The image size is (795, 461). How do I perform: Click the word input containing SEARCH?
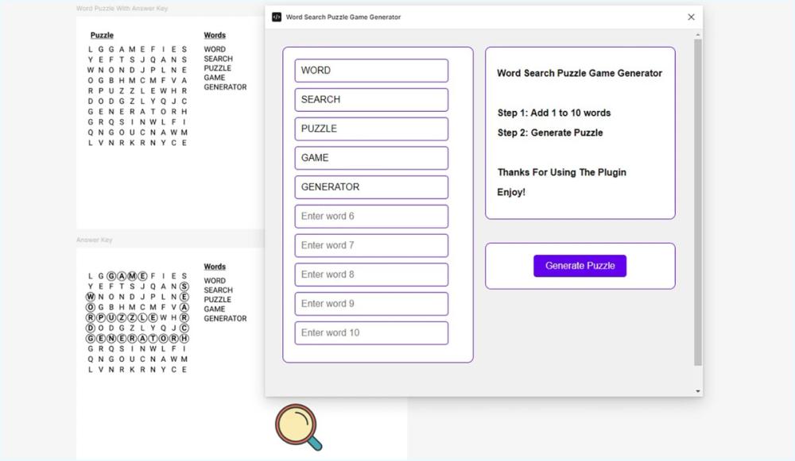(370, 99)
